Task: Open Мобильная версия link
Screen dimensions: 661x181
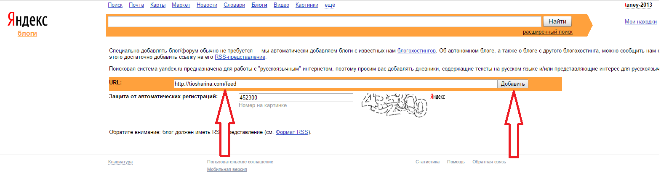Action: [x=227, y=170]
